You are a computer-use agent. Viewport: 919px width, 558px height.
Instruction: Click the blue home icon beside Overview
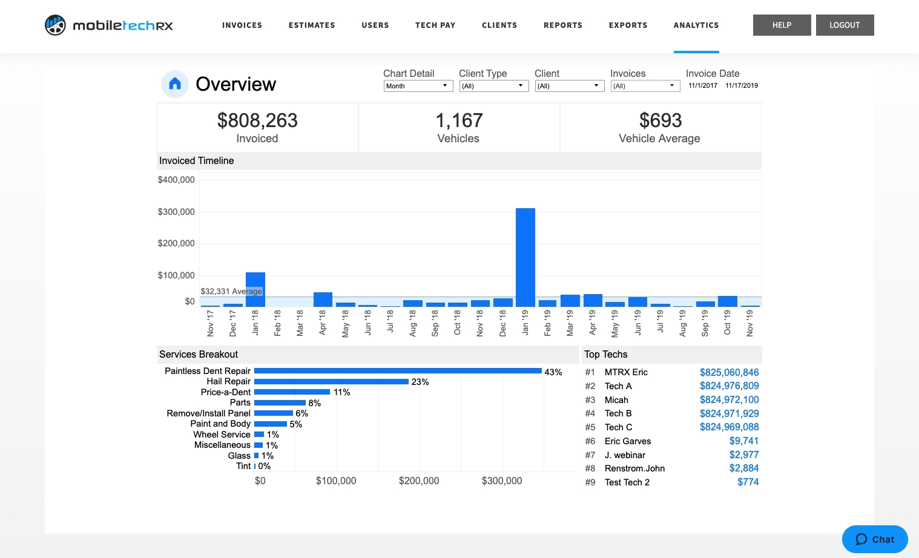tap(175, 84)
